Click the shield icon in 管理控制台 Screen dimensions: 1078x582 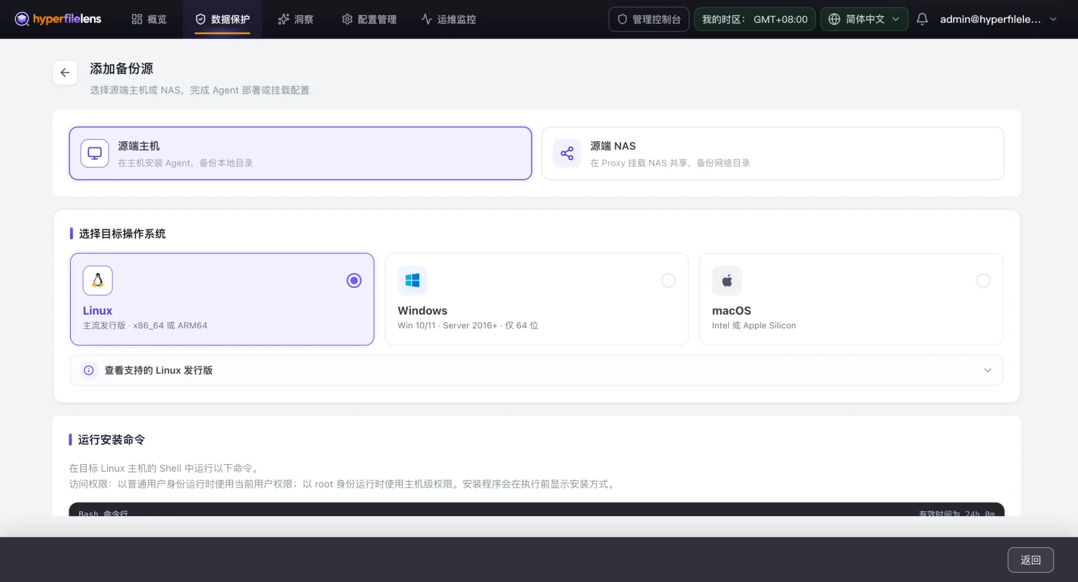click(x=623, y=19)
